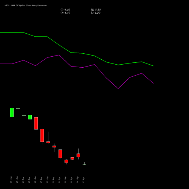Click the chart title text at top left
This screenshot has width=189, height=189.
(26, 6)
